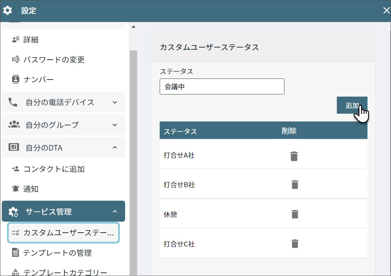
Task: Click the sidebar scrollbar thumb
Action: tap(133, 163)
